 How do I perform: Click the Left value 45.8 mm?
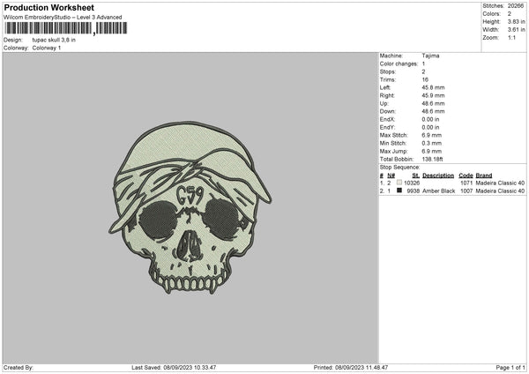(433, 87)
